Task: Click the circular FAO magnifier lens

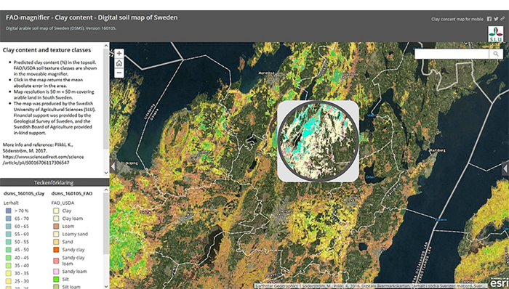Action: coord(318,141)
